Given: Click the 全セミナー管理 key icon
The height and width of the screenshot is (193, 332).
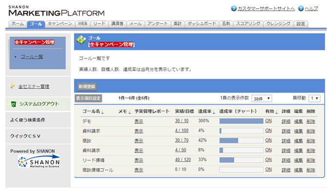Looking at the screenshot, I should click(x=13, y=86).
